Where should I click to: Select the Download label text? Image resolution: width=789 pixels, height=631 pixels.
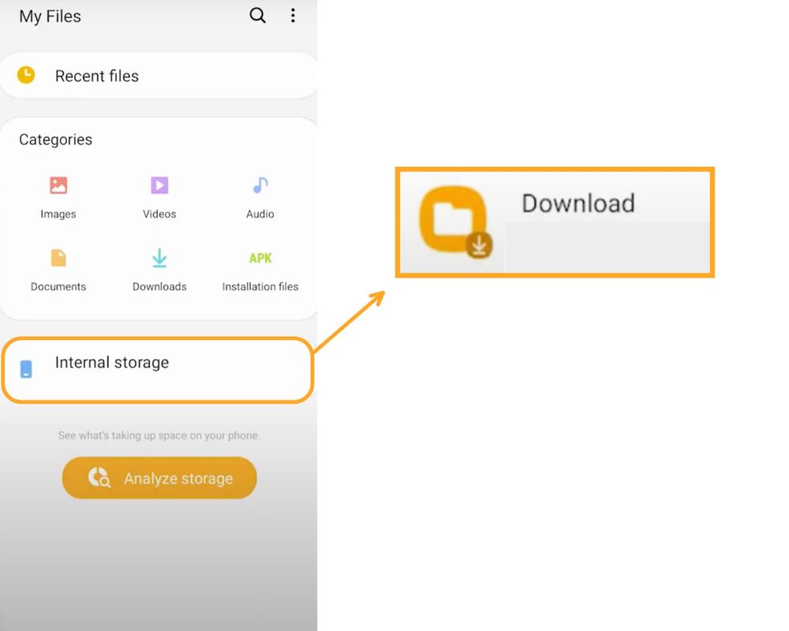click(x=578, y=203)
